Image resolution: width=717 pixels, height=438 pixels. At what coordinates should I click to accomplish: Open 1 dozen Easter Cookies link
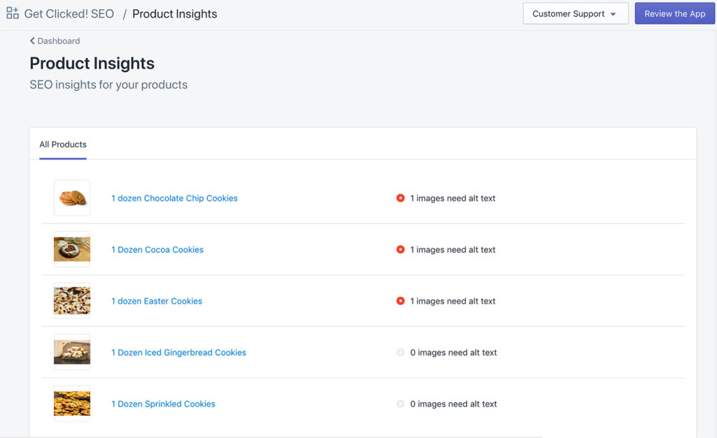click(156, 301)
